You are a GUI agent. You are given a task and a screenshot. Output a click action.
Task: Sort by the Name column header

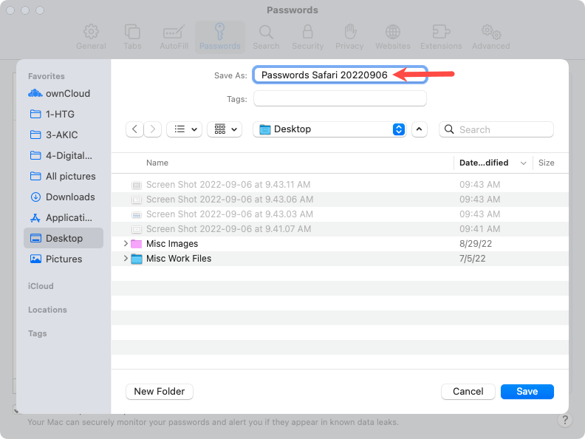click(x=157, y=163)
